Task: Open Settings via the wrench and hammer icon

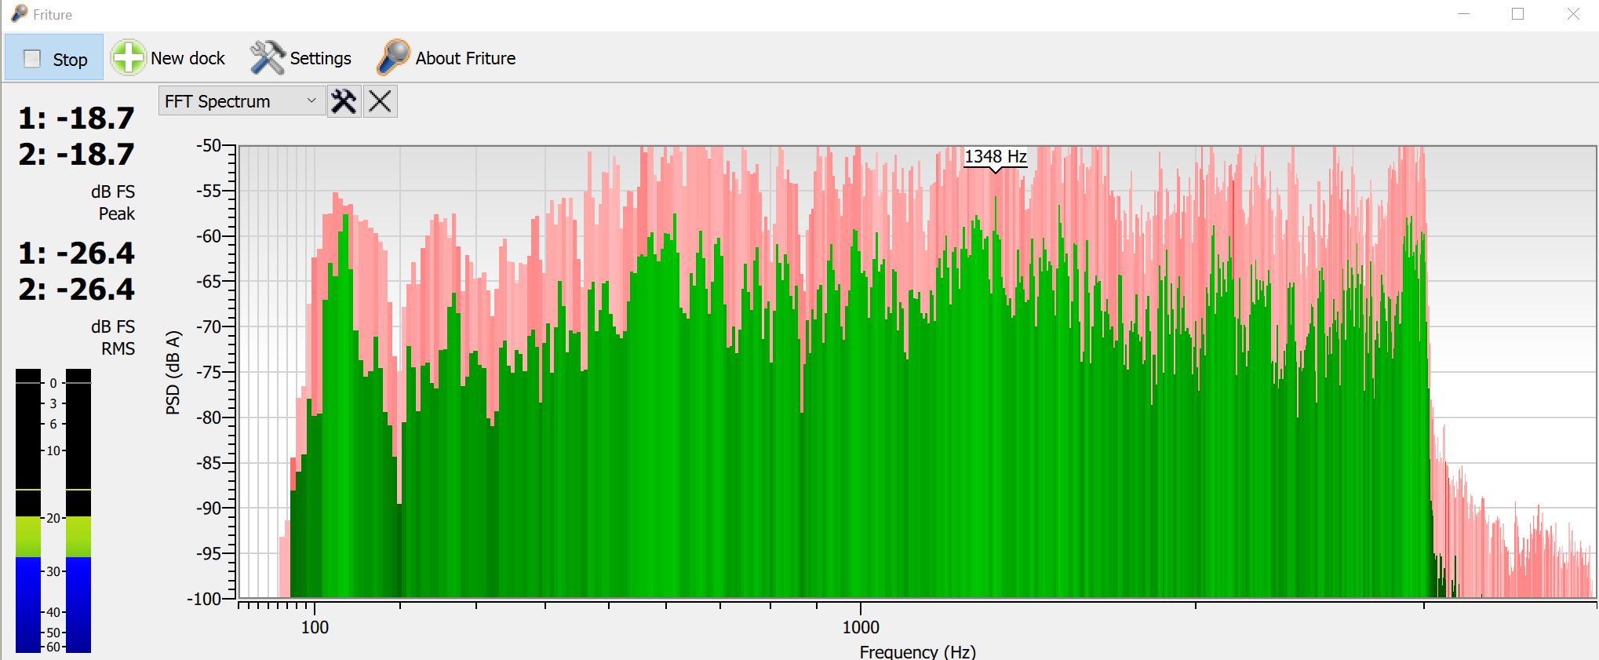Action: point(268,58)
